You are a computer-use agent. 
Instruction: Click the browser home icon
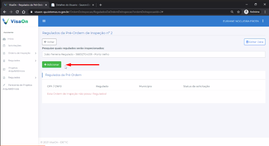(x=24, y=12)
